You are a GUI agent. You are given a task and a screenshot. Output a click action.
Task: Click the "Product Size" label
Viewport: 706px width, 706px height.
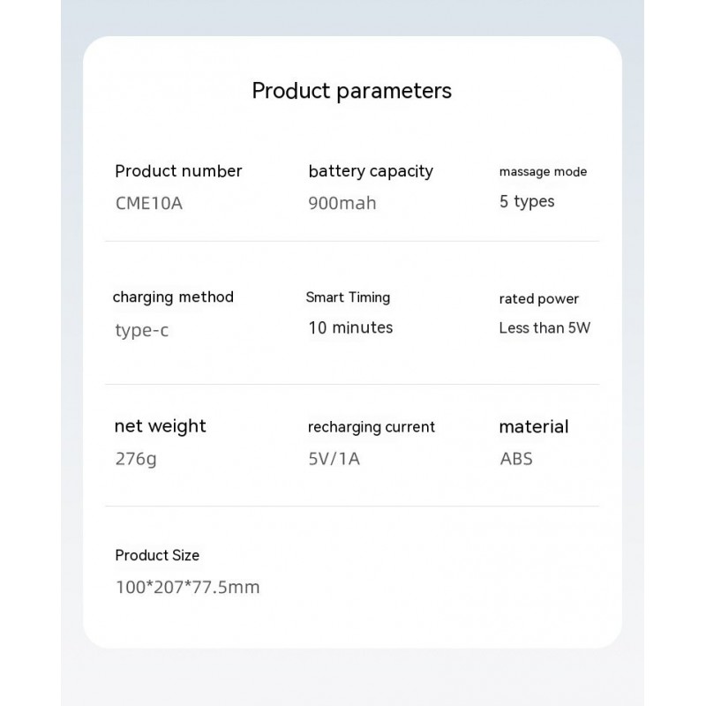click(157, 555)
